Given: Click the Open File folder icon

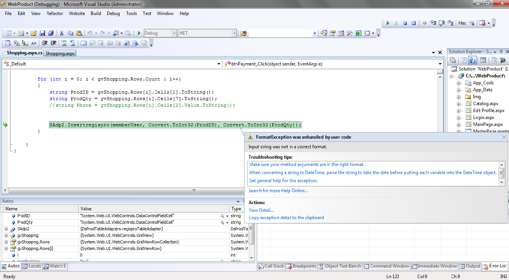Looking at the screenshot, I should [x=34, y=33].
